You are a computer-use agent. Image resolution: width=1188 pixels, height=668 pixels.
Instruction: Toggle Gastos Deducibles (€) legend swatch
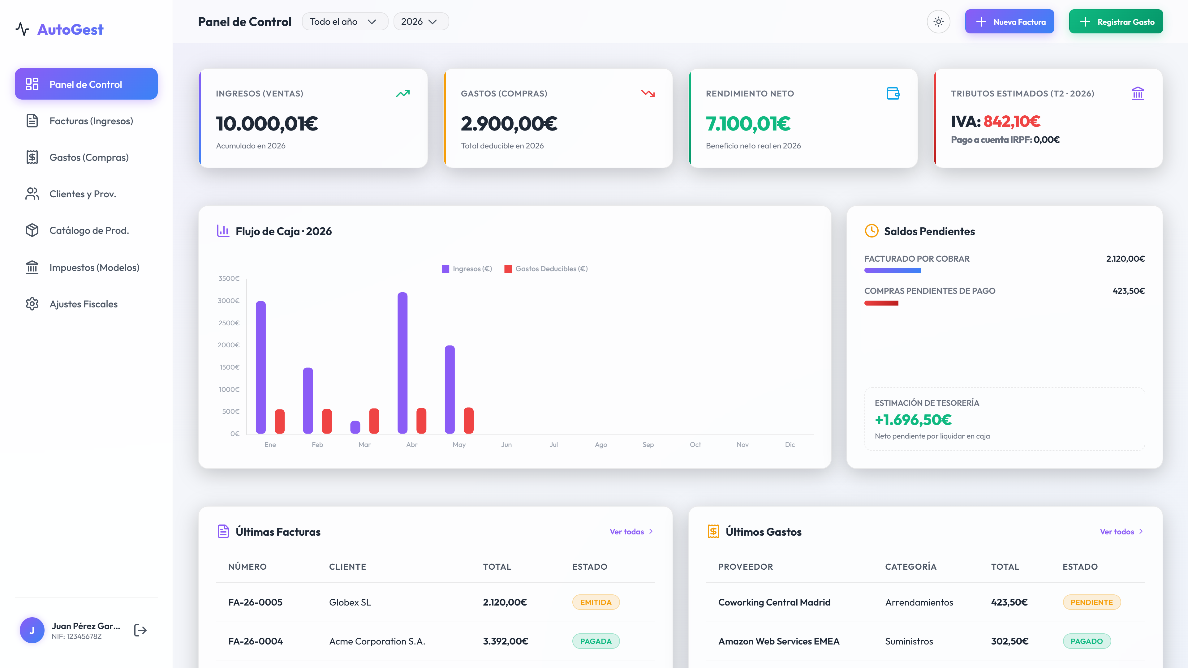[x=508, y=269]
